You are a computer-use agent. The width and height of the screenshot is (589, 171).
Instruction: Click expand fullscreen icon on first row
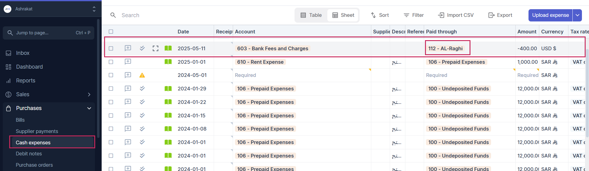[x=155, y=48]
